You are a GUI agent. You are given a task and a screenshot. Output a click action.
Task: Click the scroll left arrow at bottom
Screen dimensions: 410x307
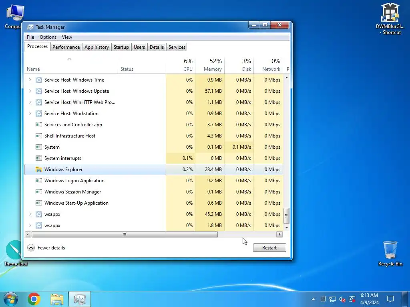(28, 234)
